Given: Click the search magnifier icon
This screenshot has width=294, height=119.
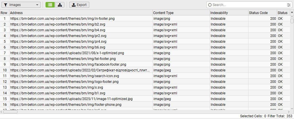Looking at the screenshot, I should click(210, 5).
